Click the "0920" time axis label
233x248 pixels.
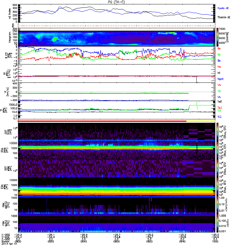[149, 241]
